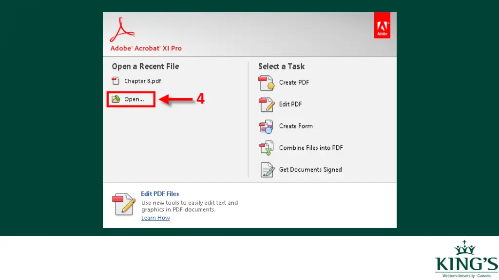The width and height of the screenshot is (499, 280).
Task: Select the Create PDF task label
Action: pos(294,83)
